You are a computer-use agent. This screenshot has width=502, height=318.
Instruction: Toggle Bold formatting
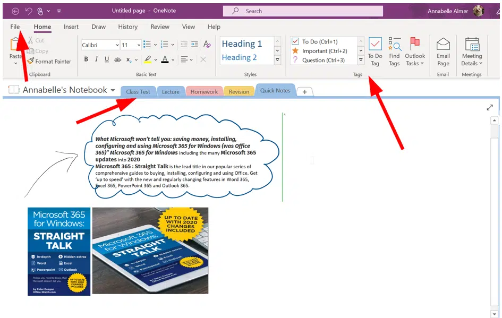pyautogui.click(x=86, y=59)
